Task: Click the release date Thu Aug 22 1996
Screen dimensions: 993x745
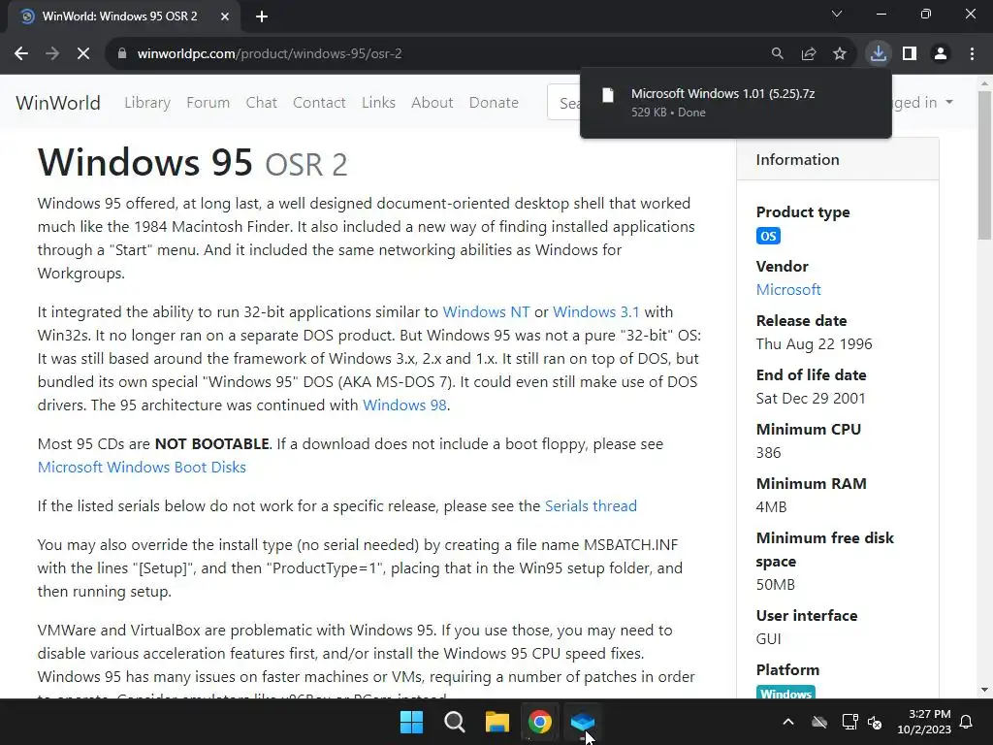Action: pyautogui.click(x=814, y=344)
